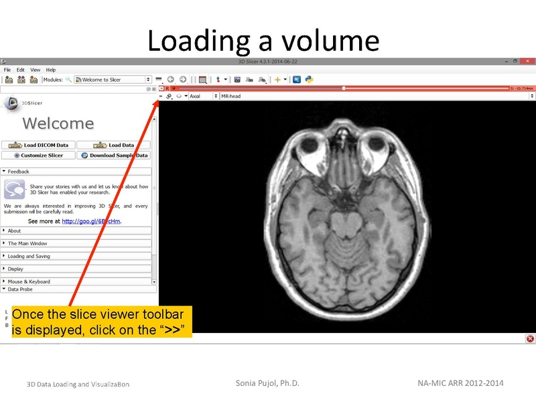This screenshot has height=402, width=536.
Task: Collapse the Data Probe section
Action: pos(78,289)
